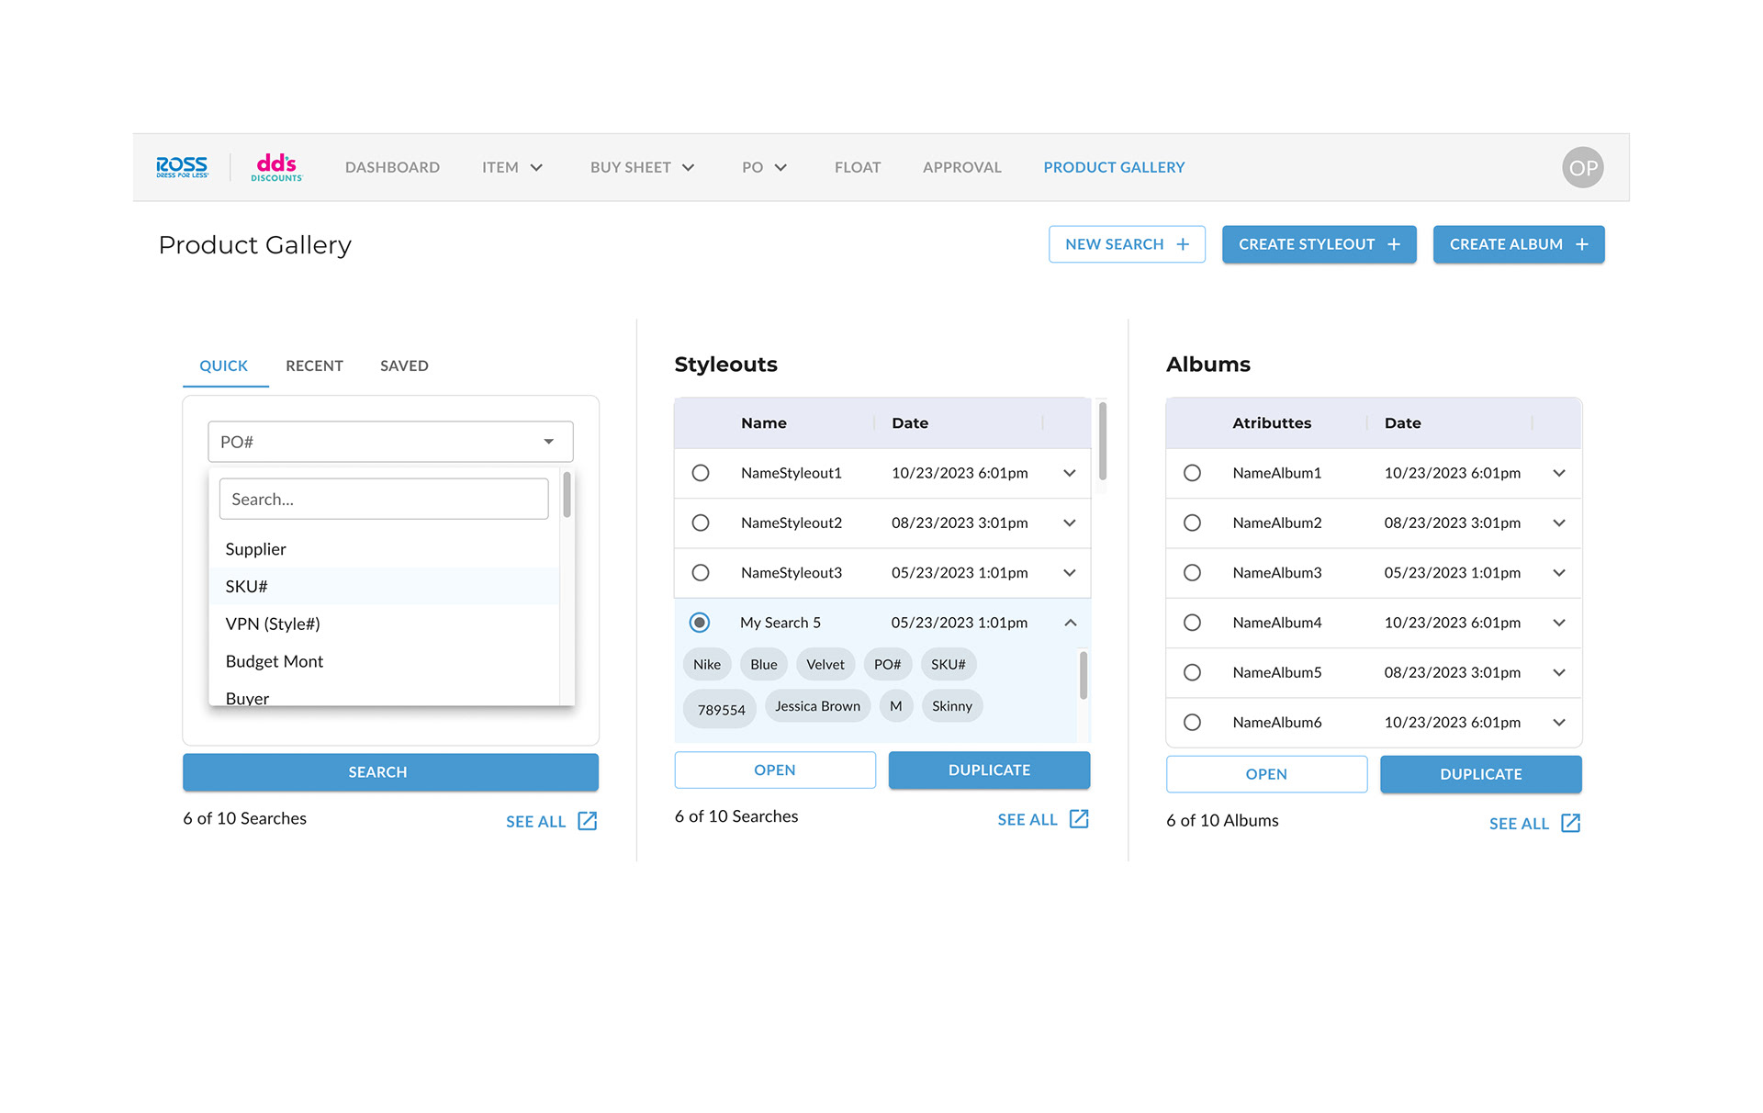
Task: Click the Styleouts table scrollbar
Action: tap(1102, 441)
